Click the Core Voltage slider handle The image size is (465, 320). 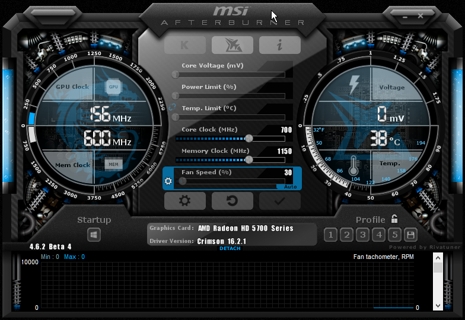[176, 75]
